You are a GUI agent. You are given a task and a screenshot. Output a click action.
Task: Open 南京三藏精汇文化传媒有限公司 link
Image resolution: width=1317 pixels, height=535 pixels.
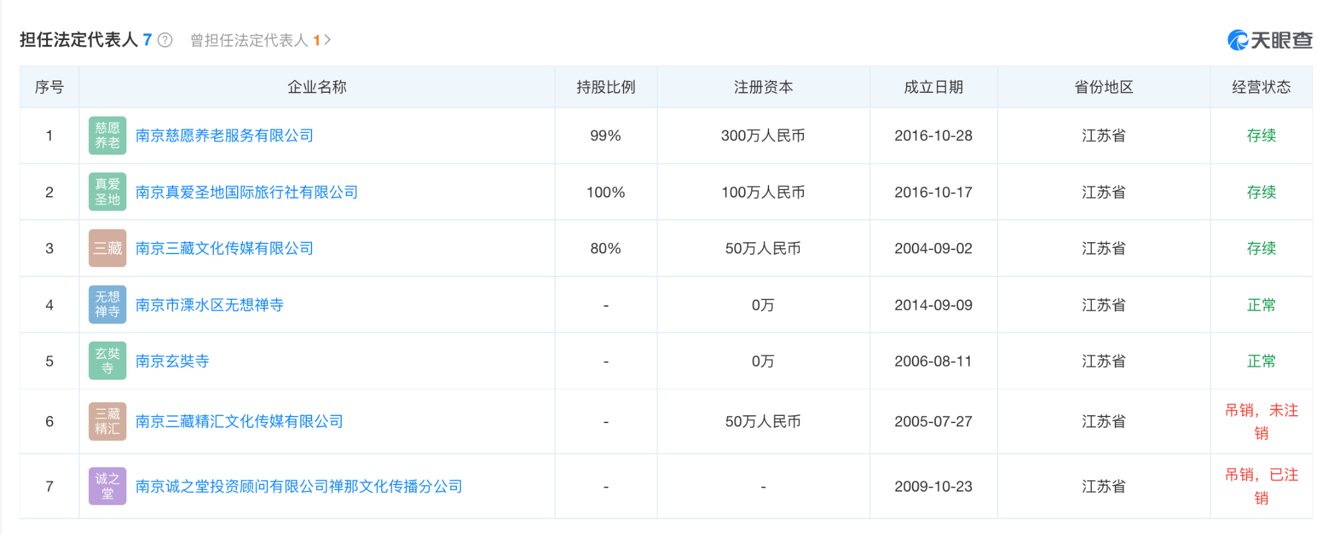[240, 421]
